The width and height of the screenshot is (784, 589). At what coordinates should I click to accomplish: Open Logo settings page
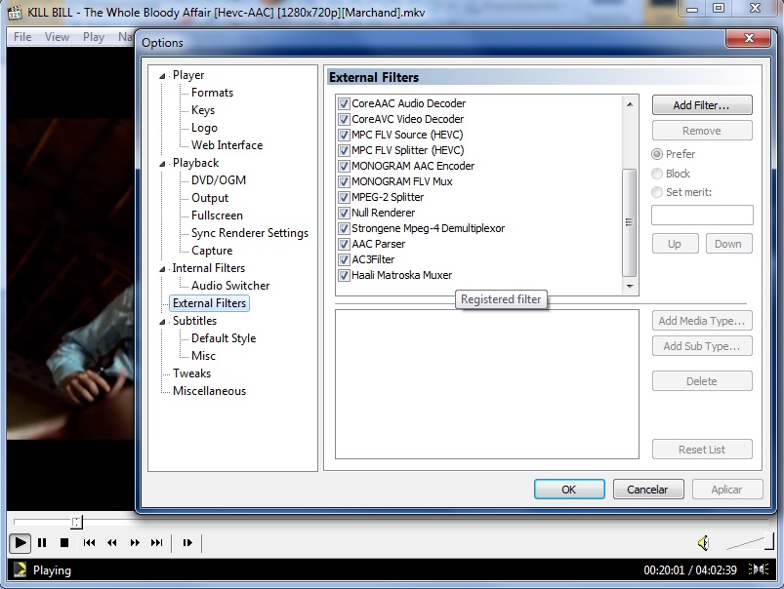coord(204,128)
